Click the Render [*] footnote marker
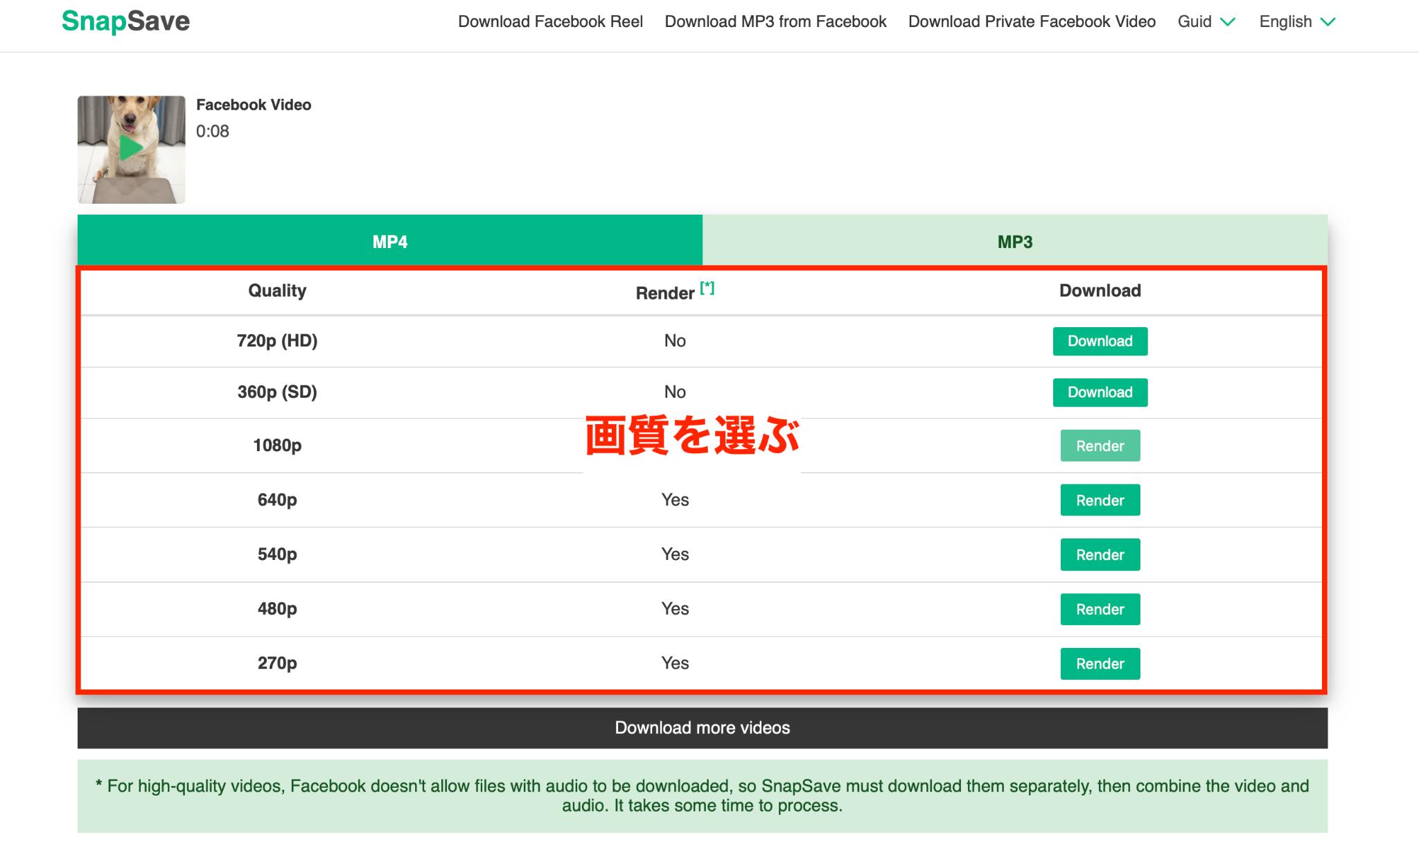 tap(707, 288)
